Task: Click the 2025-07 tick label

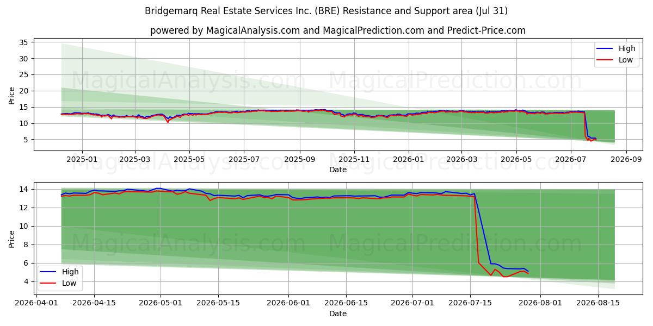Action: pyautogui.click(x=244, y=159)
